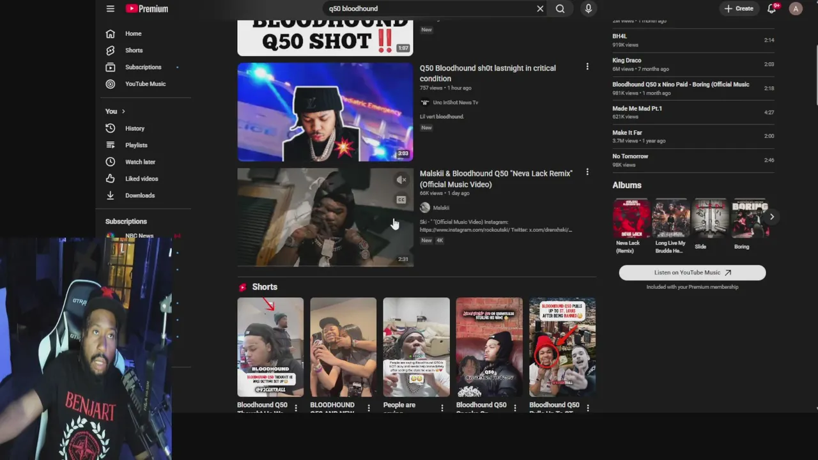The height and width of the screenshot is (460, 818).
Task: Open Q50 Bloodhound sh0t lastnight video title
Action: click(x=488, y=73)
